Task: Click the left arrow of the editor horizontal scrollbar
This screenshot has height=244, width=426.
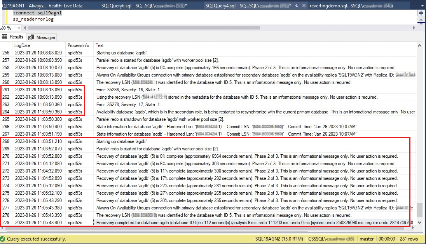Action: point(24,28)
